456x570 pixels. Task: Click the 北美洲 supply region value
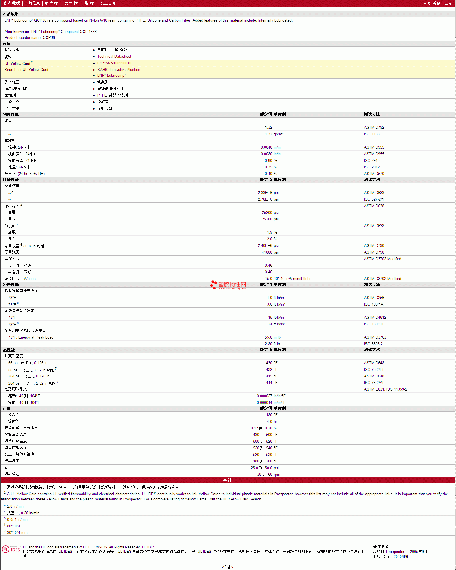pyautogui.click(x=103, y=82)
